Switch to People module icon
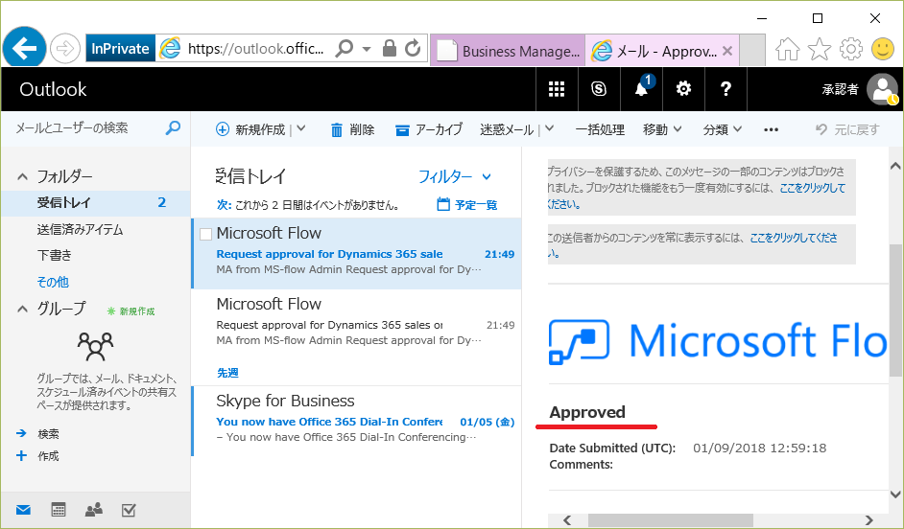Screen dimensions: 904x529 click(93, 510)
